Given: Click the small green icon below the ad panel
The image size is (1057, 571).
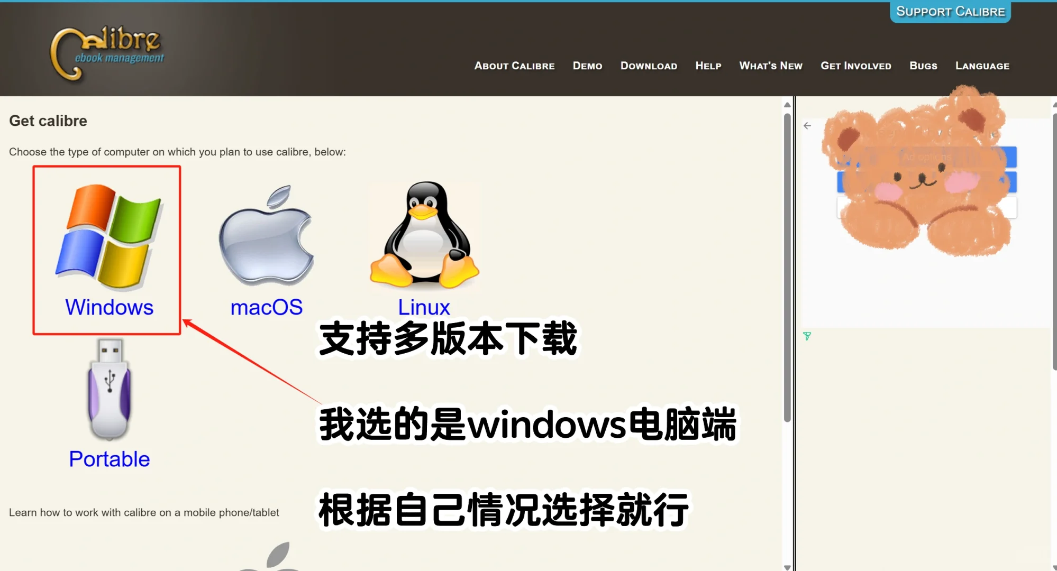Looking at the screenshot, I should tap(807, 336).
